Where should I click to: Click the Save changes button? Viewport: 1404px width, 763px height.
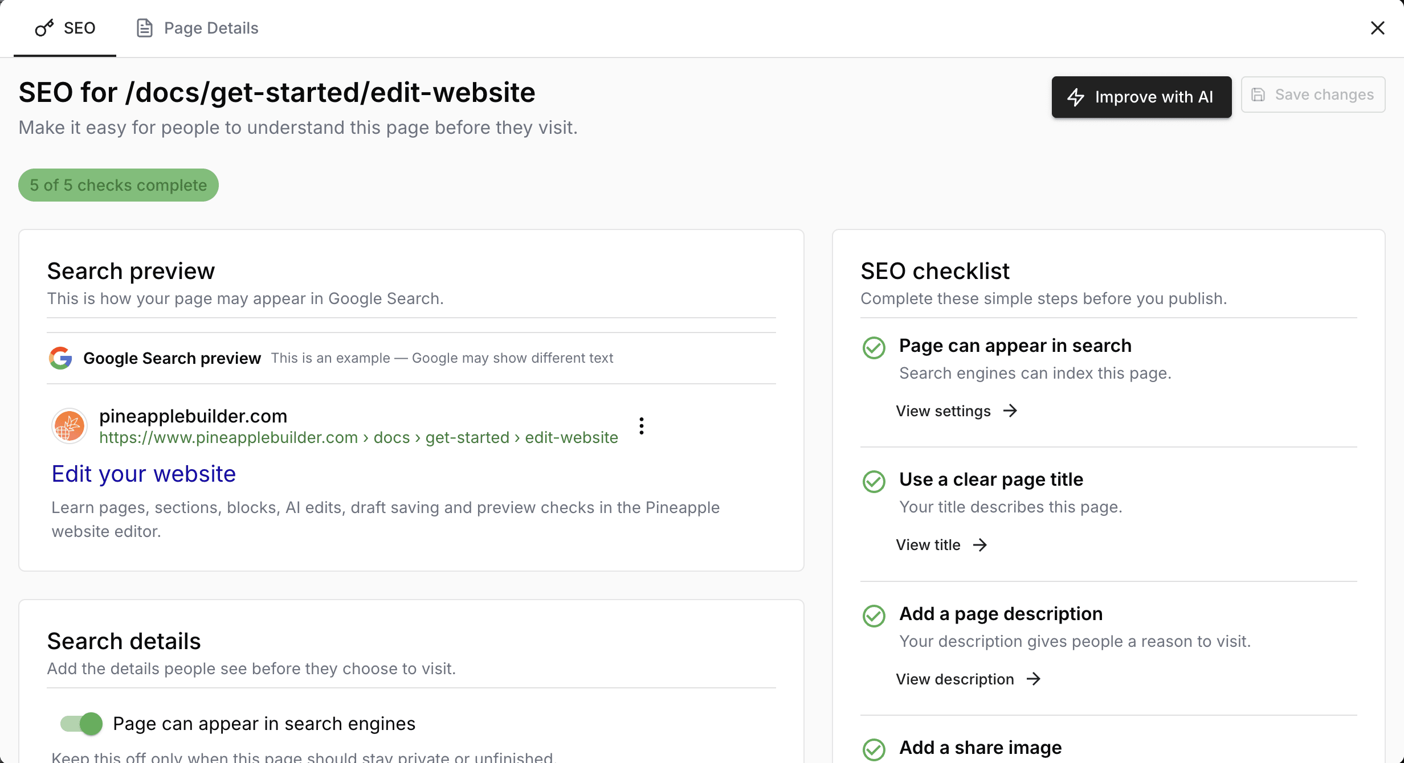[x=1313, y=95]
